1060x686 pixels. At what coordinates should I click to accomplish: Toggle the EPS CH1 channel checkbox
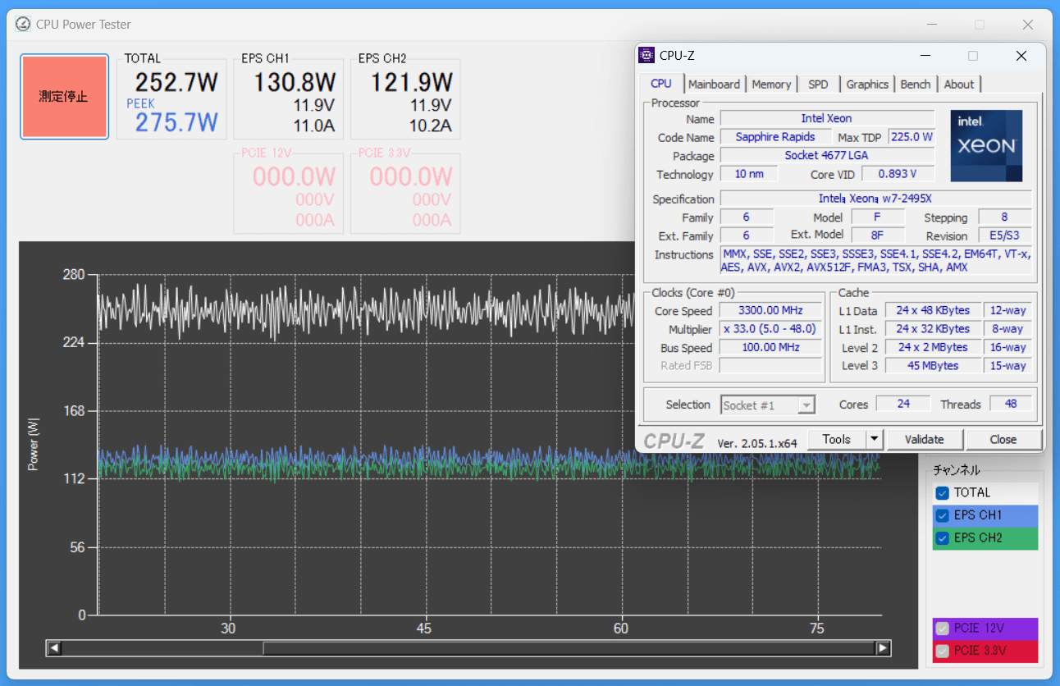[x=942, y=516]
